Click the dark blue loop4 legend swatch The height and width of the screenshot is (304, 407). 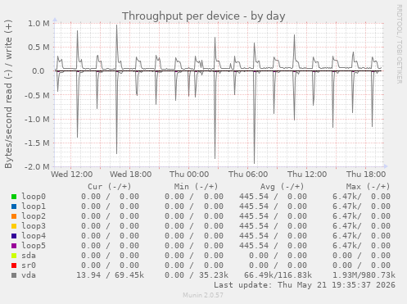tap(14, 236)
